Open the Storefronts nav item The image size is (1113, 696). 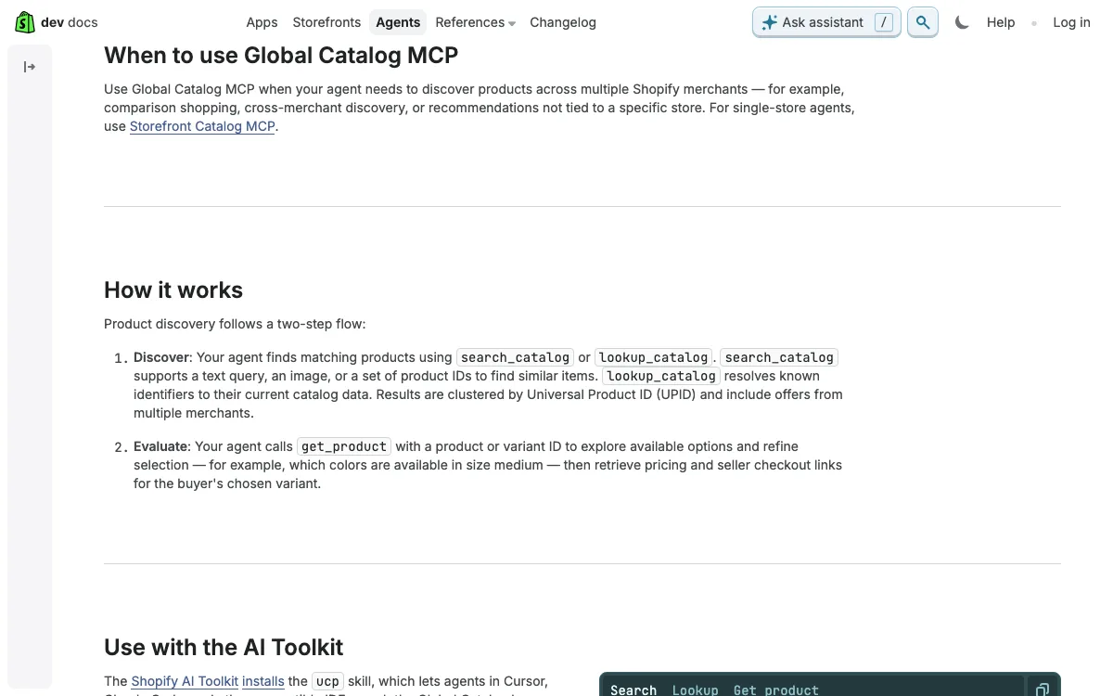click(326, 22)
